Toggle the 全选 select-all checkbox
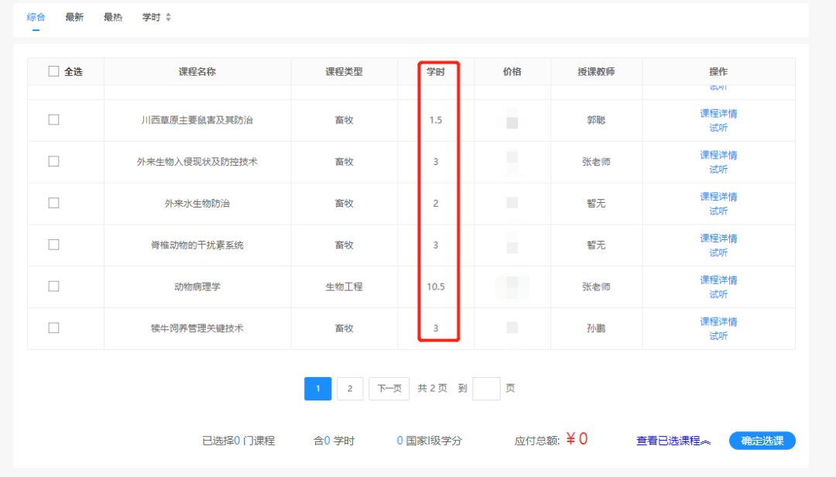This screenshot has width=836, height=477. click(x=53, y=70)
